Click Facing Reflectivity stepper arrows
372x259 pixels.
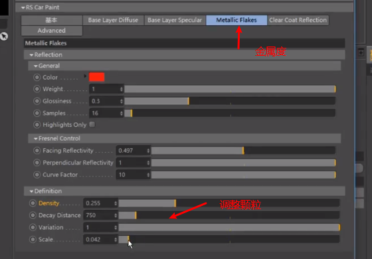pyautogui.click(x=148, y=151)
